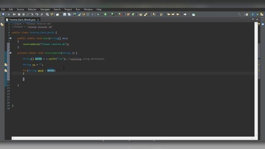Viewport: 265px width, 149px height.
Task: Switch to the Java perspective icon
Action: (x=253, y=14)
